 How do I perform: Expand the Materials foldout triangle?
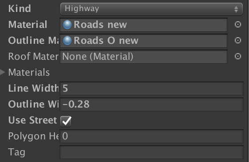point(2,72)
